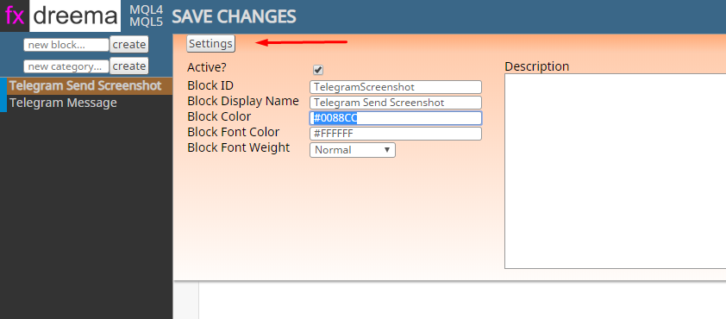This screenshot has width=726, height=319.
Task: Click the Block Color #0088CC field
Action: [x=396, y=118]
